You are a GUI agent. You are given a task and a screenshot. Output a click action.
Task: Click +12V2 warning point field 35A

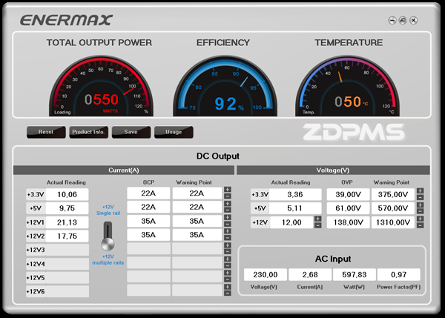tap(197, 235)
